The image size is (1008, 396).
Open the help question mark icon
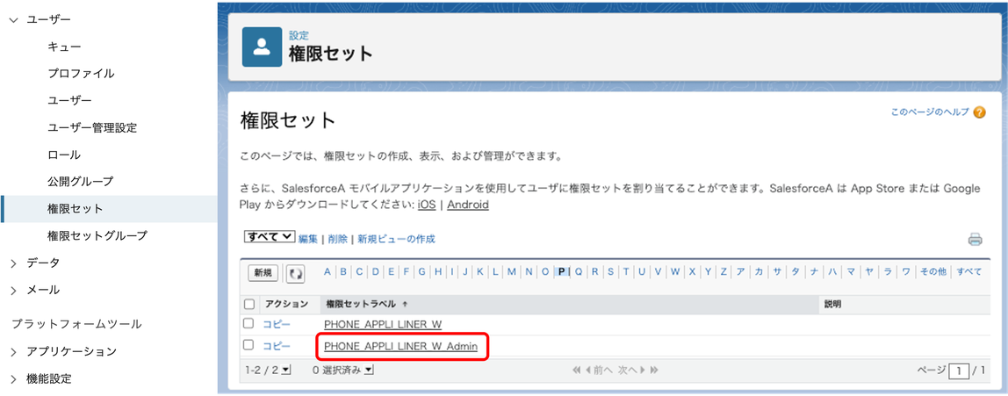click(979, 112)
